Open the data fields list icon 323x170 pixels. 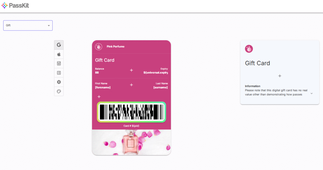point(59,73)
